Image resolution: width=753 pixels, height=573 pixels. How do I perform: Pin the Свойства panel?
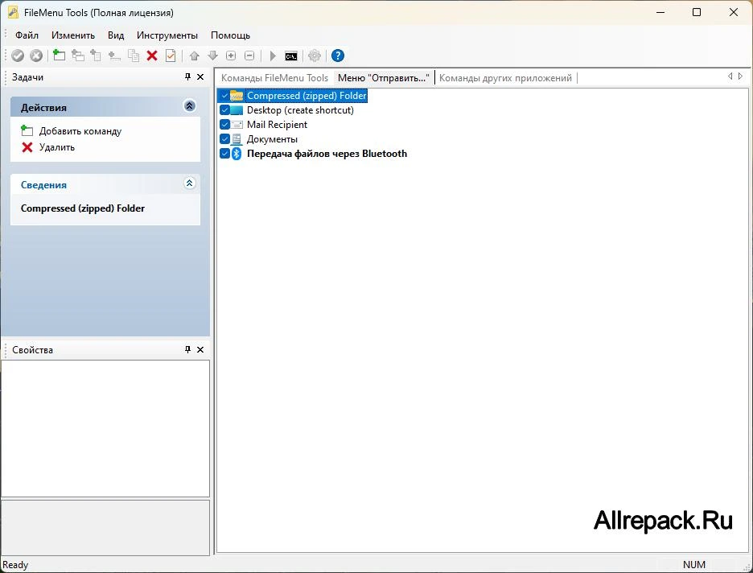[187, 349]
